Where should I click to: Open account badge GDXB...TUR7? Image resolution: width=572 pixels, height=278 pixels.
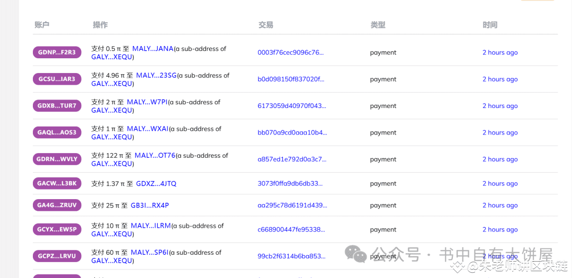click(x=57, y=106)
